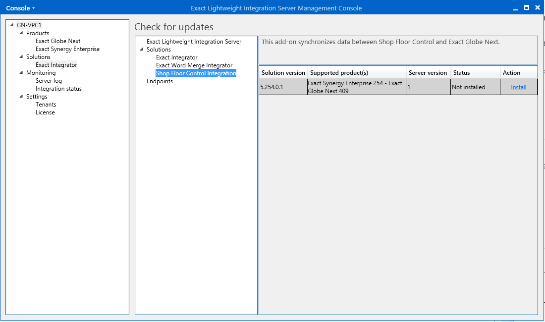Select Shop Floor Control Integration

pos(196,73)
